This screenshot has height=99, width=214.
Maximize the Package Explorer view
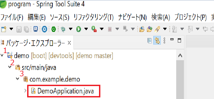click(x=179, y=40)
